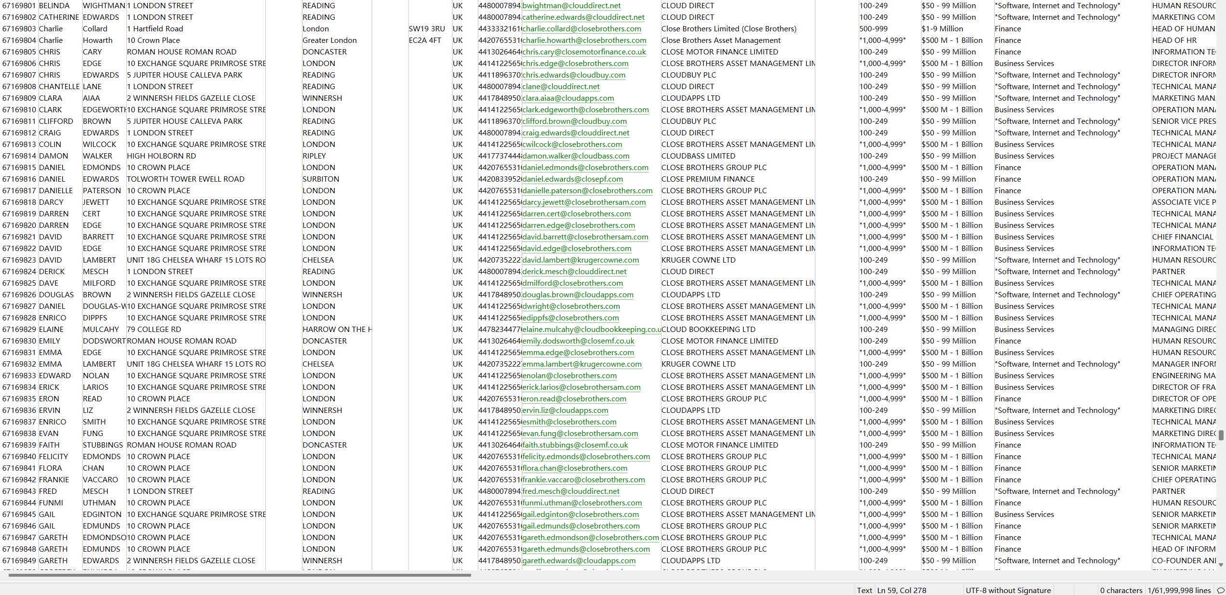Select the ID cell 67169801
1226x595 pixels.
click(x=19, y=6)
